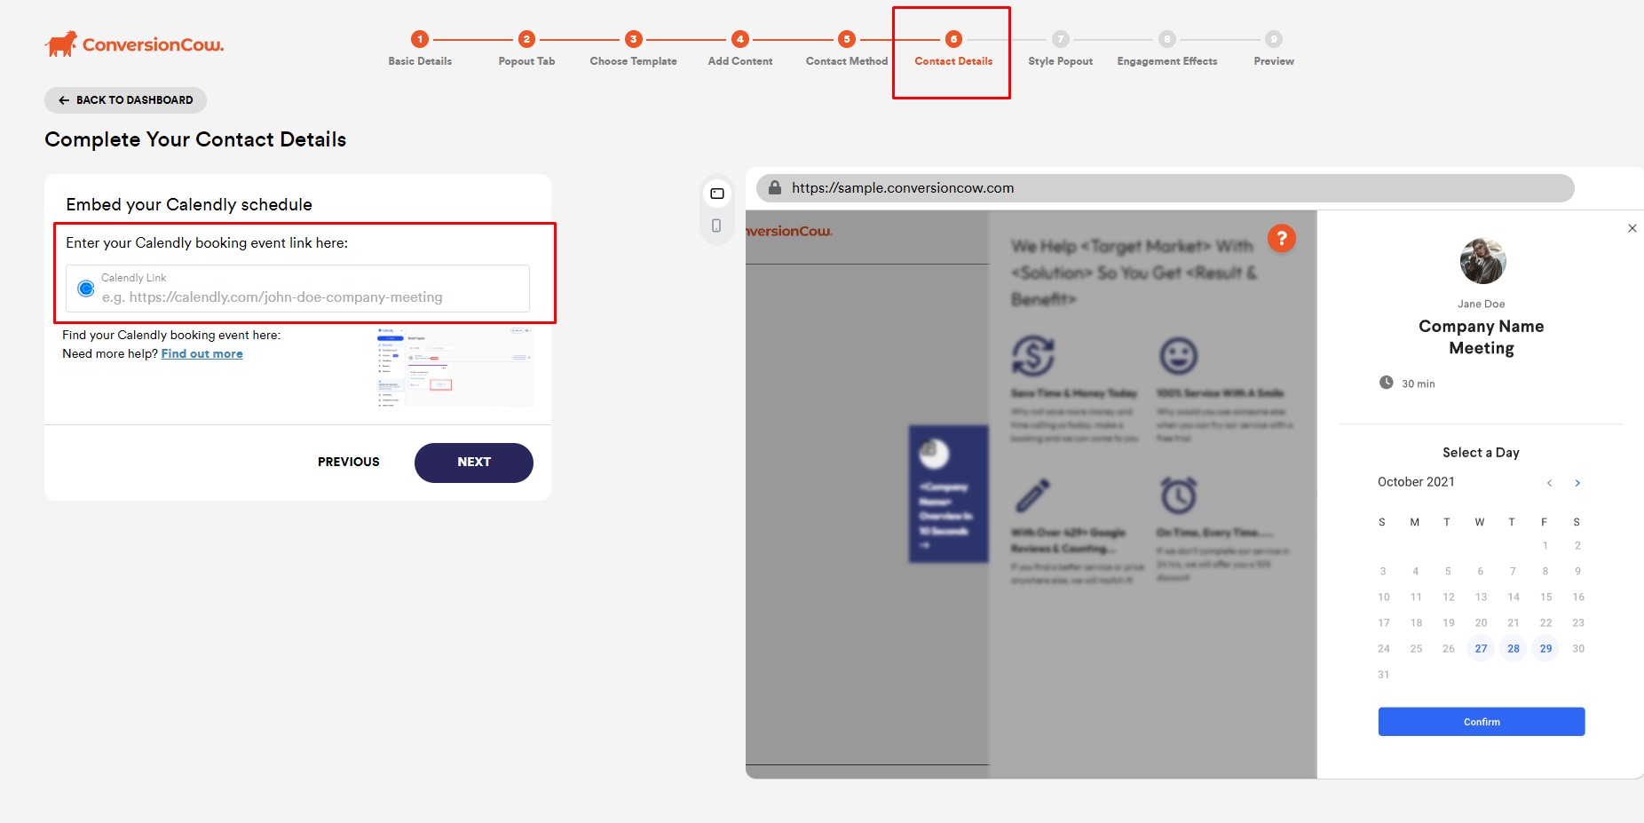
Task: Click the blue Confirm button
Action: (x=1482, y=722)
